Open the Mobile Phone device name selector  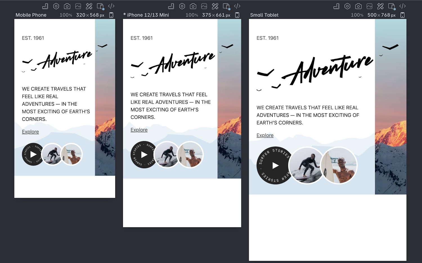pos(31,15)
